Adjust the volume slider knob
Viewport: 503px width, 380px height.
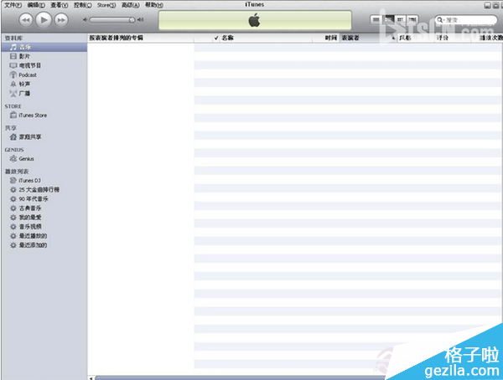click(x=132, y=20)
